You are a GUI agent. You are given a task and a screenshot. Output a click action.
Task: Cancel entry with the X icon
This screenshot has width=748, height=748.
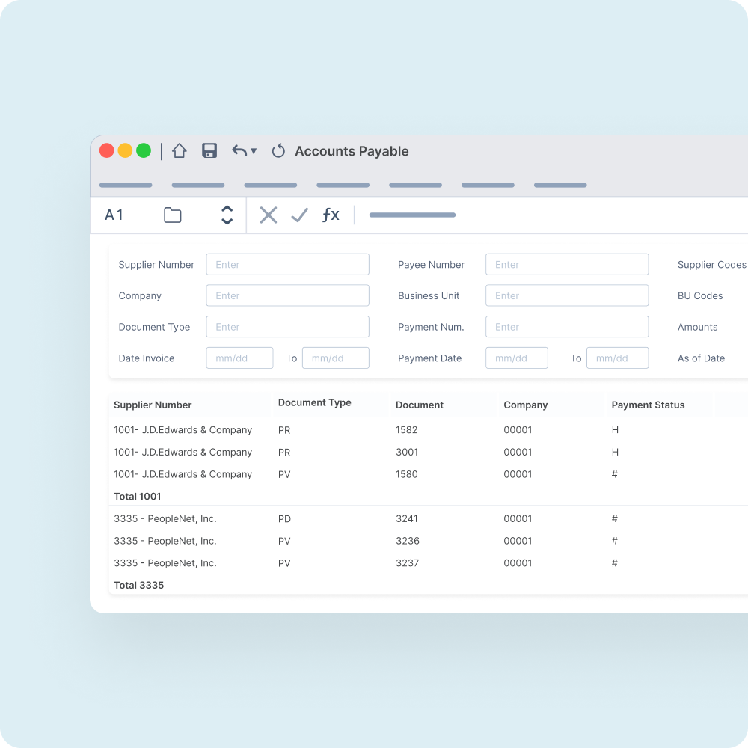click(x=268, y=215)
